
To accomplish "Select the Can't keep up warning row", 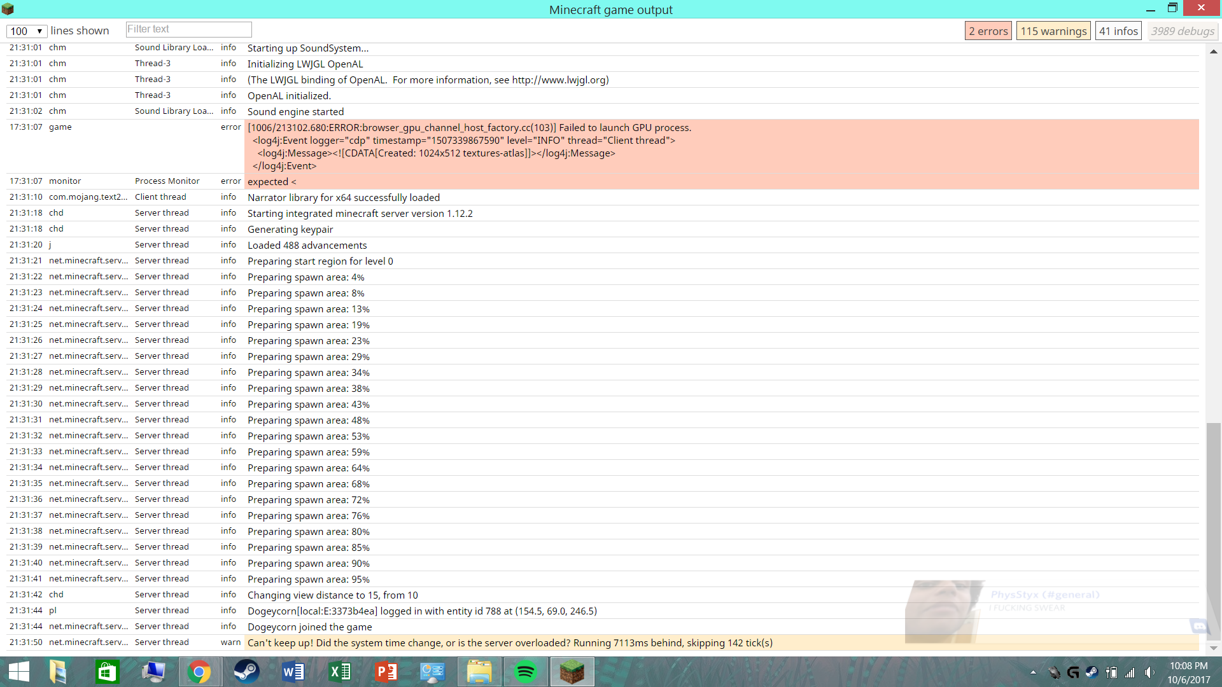I will [x=509, y=642].
